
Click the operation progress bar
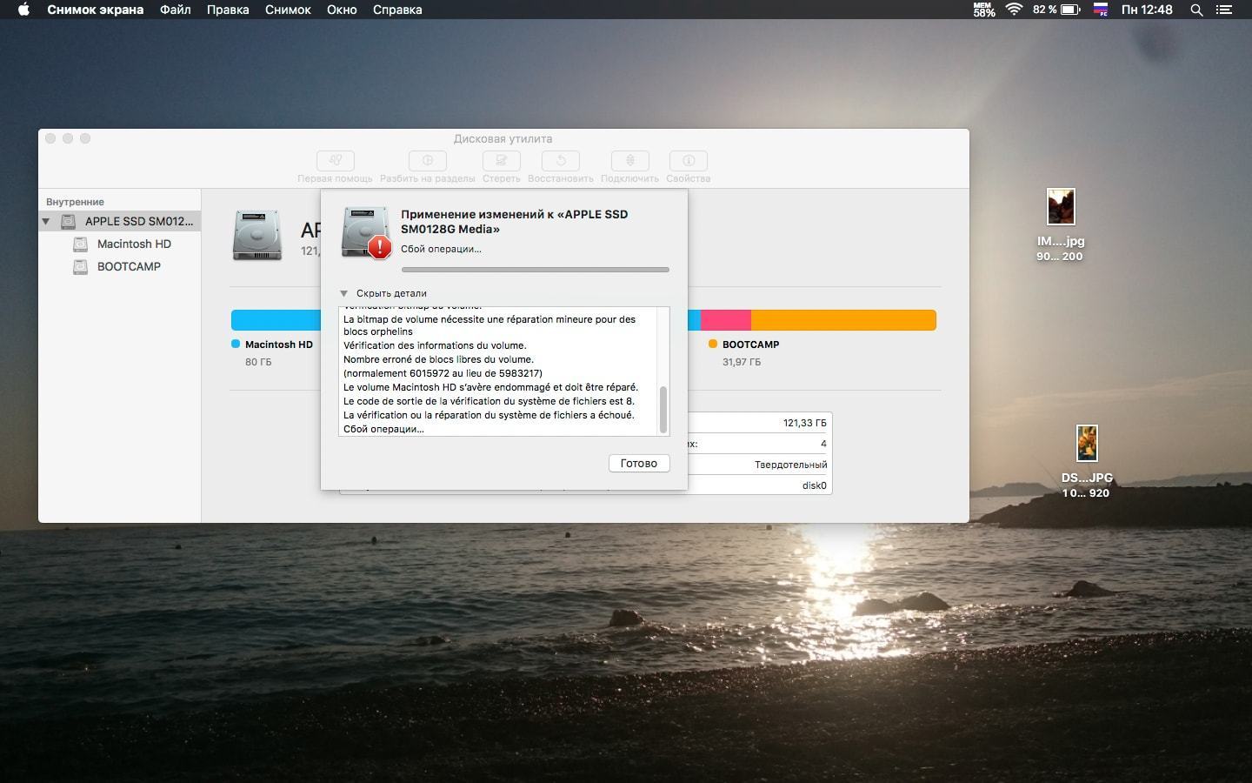(536, 270)
